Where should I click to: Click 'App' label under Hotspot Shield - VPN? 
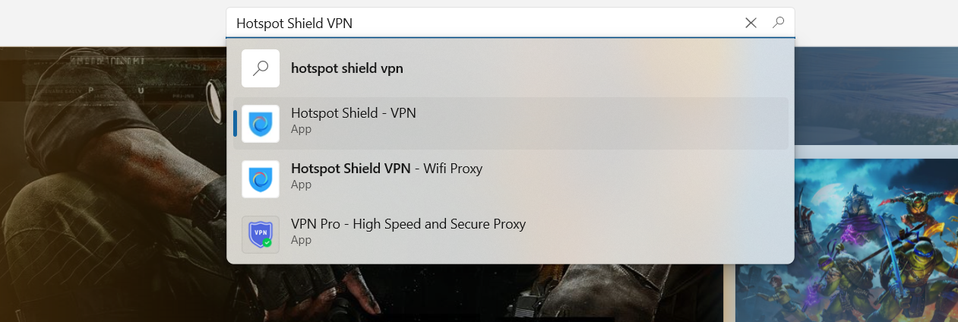coord(301,129)
